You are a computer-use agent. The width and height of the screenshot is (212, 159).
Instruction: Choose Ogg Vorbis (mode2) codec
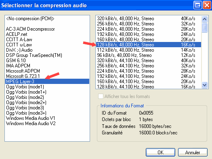47,97
